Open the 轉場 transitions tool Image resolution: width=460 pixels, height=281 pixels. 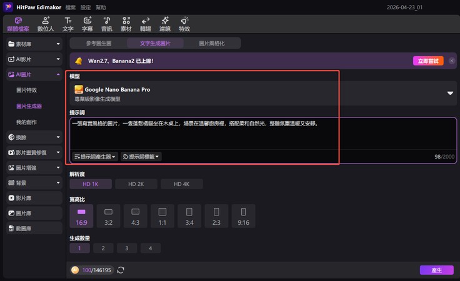tap(146, 24)
